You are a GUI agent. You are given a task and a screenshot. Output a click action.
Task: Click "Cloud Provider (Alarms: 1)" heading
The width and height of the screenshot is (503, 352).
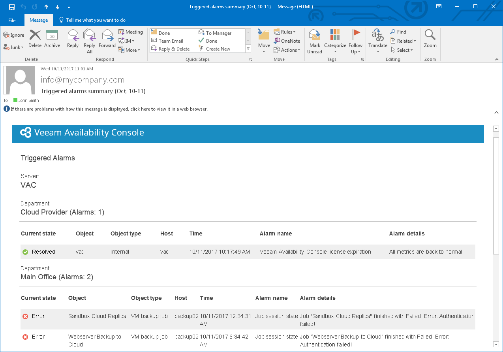(62, 212)
